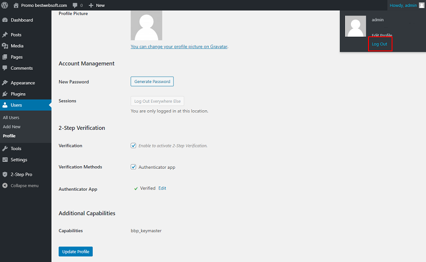This screenshot has height=262, width=426.
Task: Open the Gravatar profile picture link
Action: pos(179,46)
